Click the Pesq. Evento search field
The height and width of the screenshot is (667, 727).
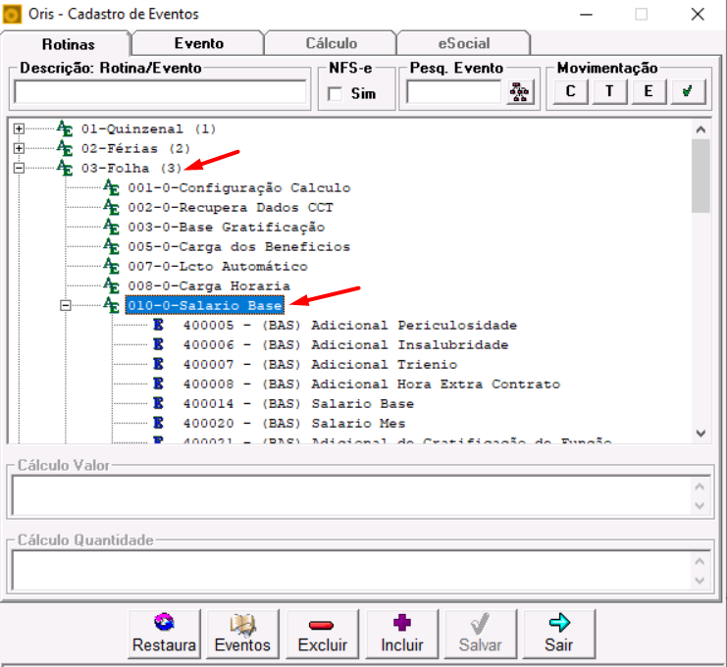tap(454, 91)
